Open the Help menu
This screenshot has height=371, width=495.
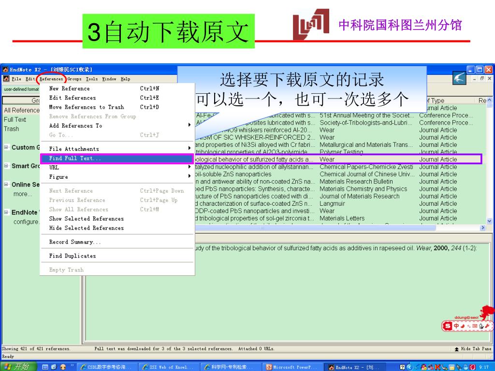tap(125, 79)
